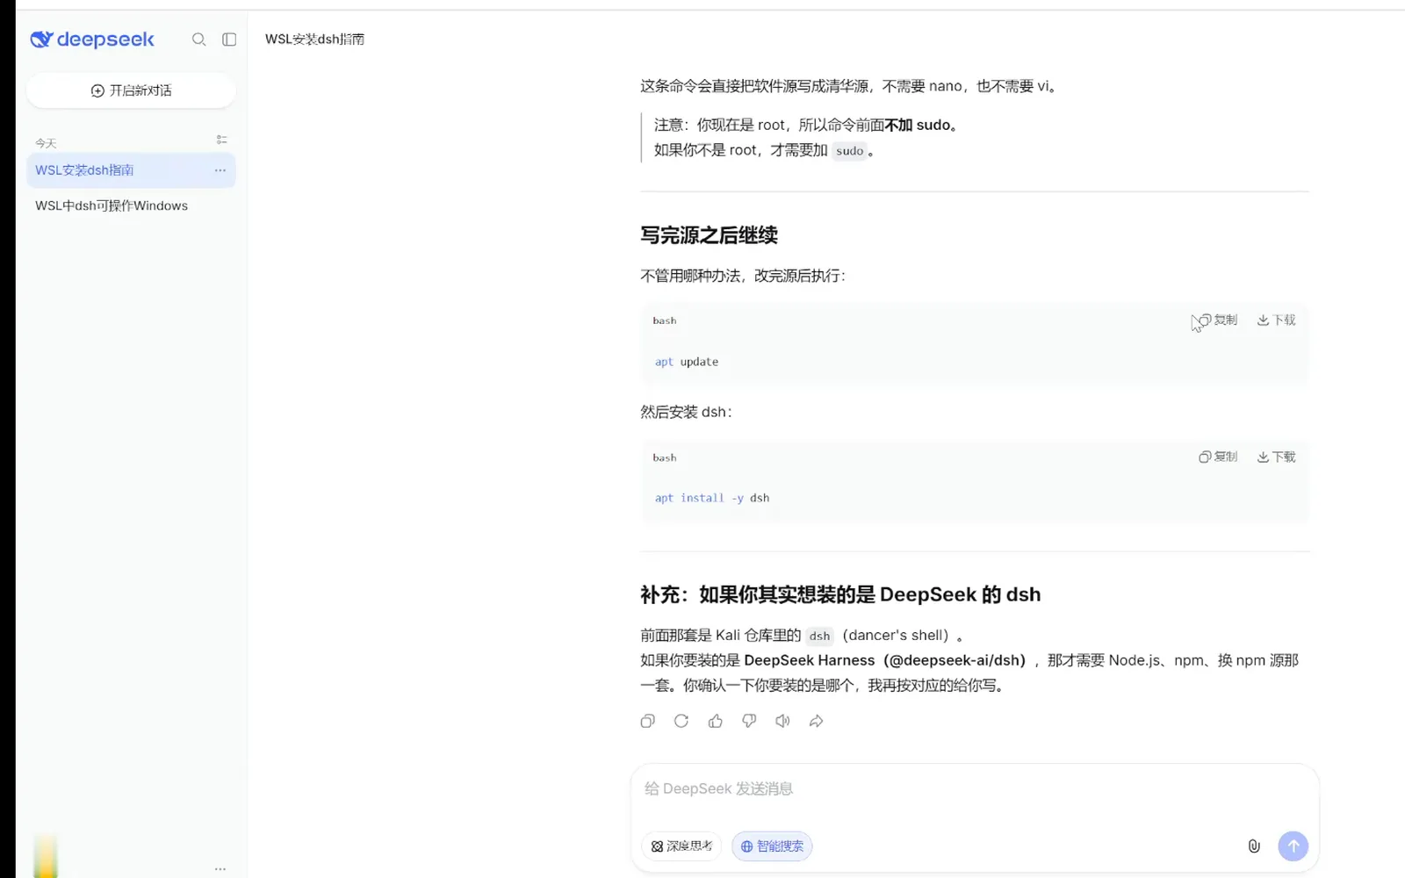Regenerate the response
This screenshot has height=878, width=1405.
(681, 722)
